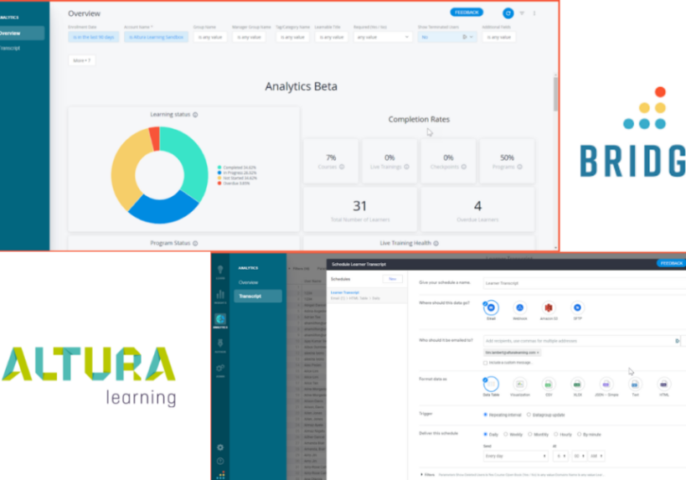Choose Email as data destination

[491, 307]
